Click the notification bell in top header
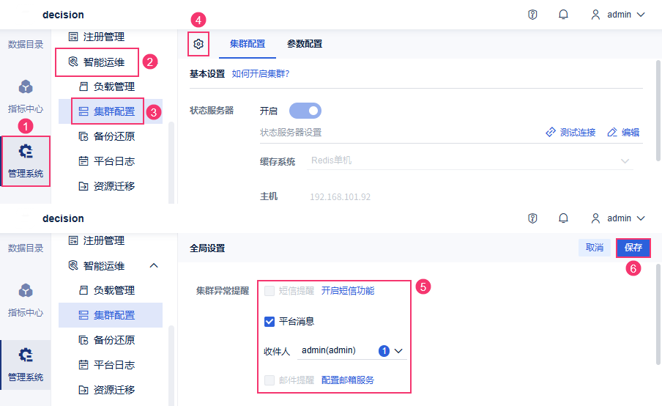 click(563, 15)
